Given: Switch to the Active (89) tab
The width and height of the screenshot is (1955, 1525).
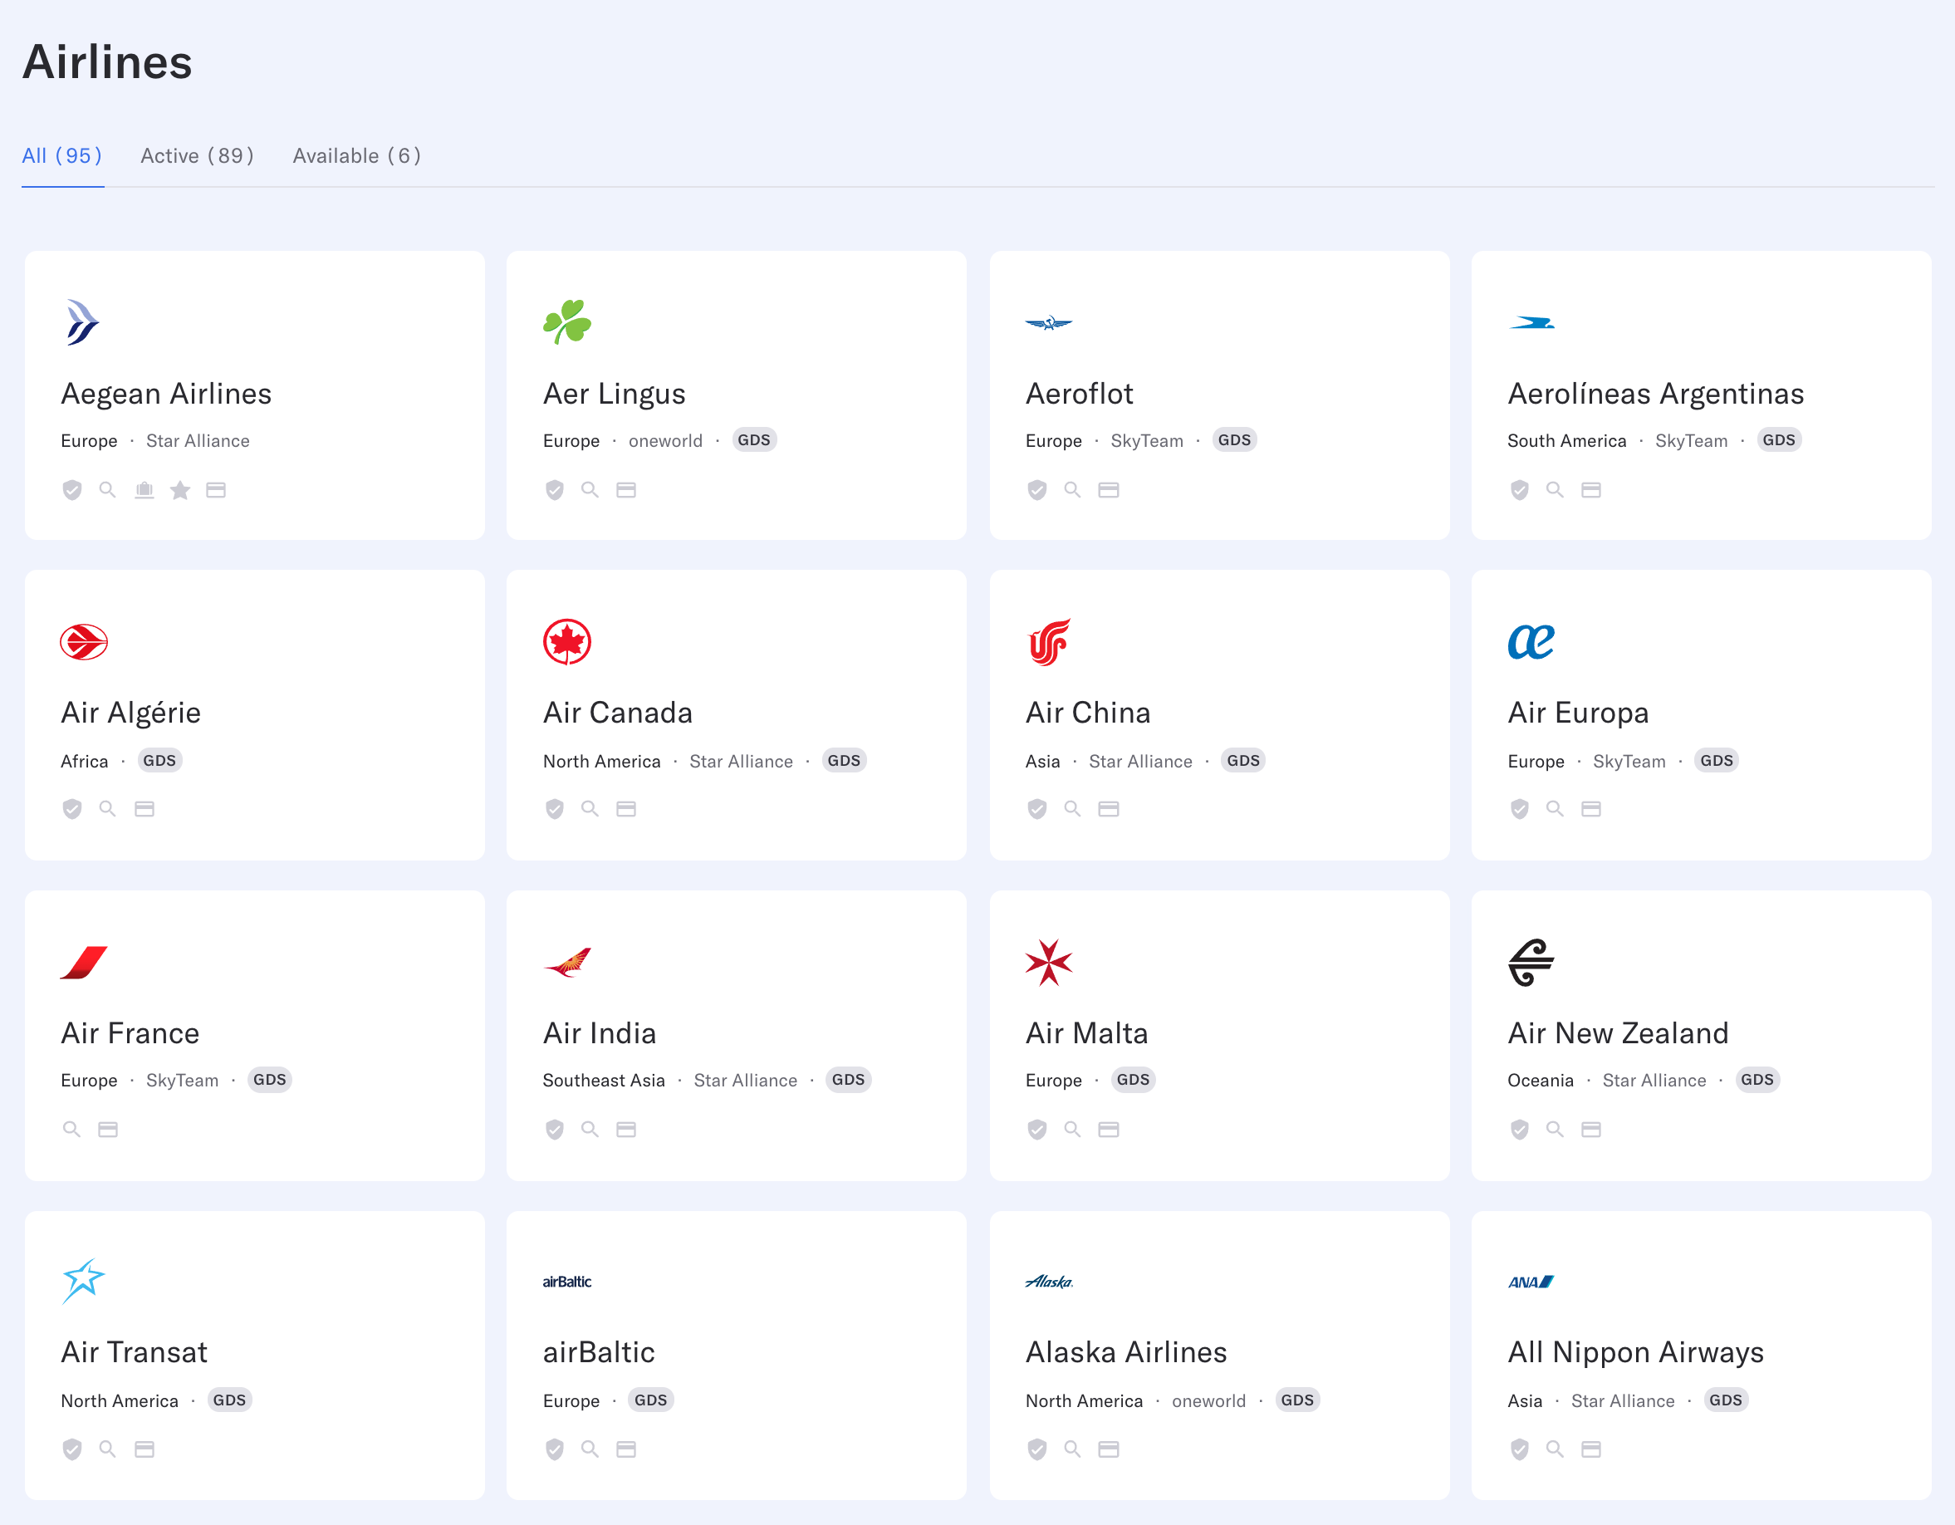Looking at the screenshot, I should (x=197, y=156).
